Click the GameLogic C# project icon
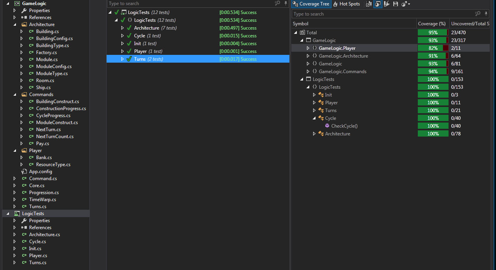Image resolution: width=496 pixels, height=270 pixels. coord(17,3)
